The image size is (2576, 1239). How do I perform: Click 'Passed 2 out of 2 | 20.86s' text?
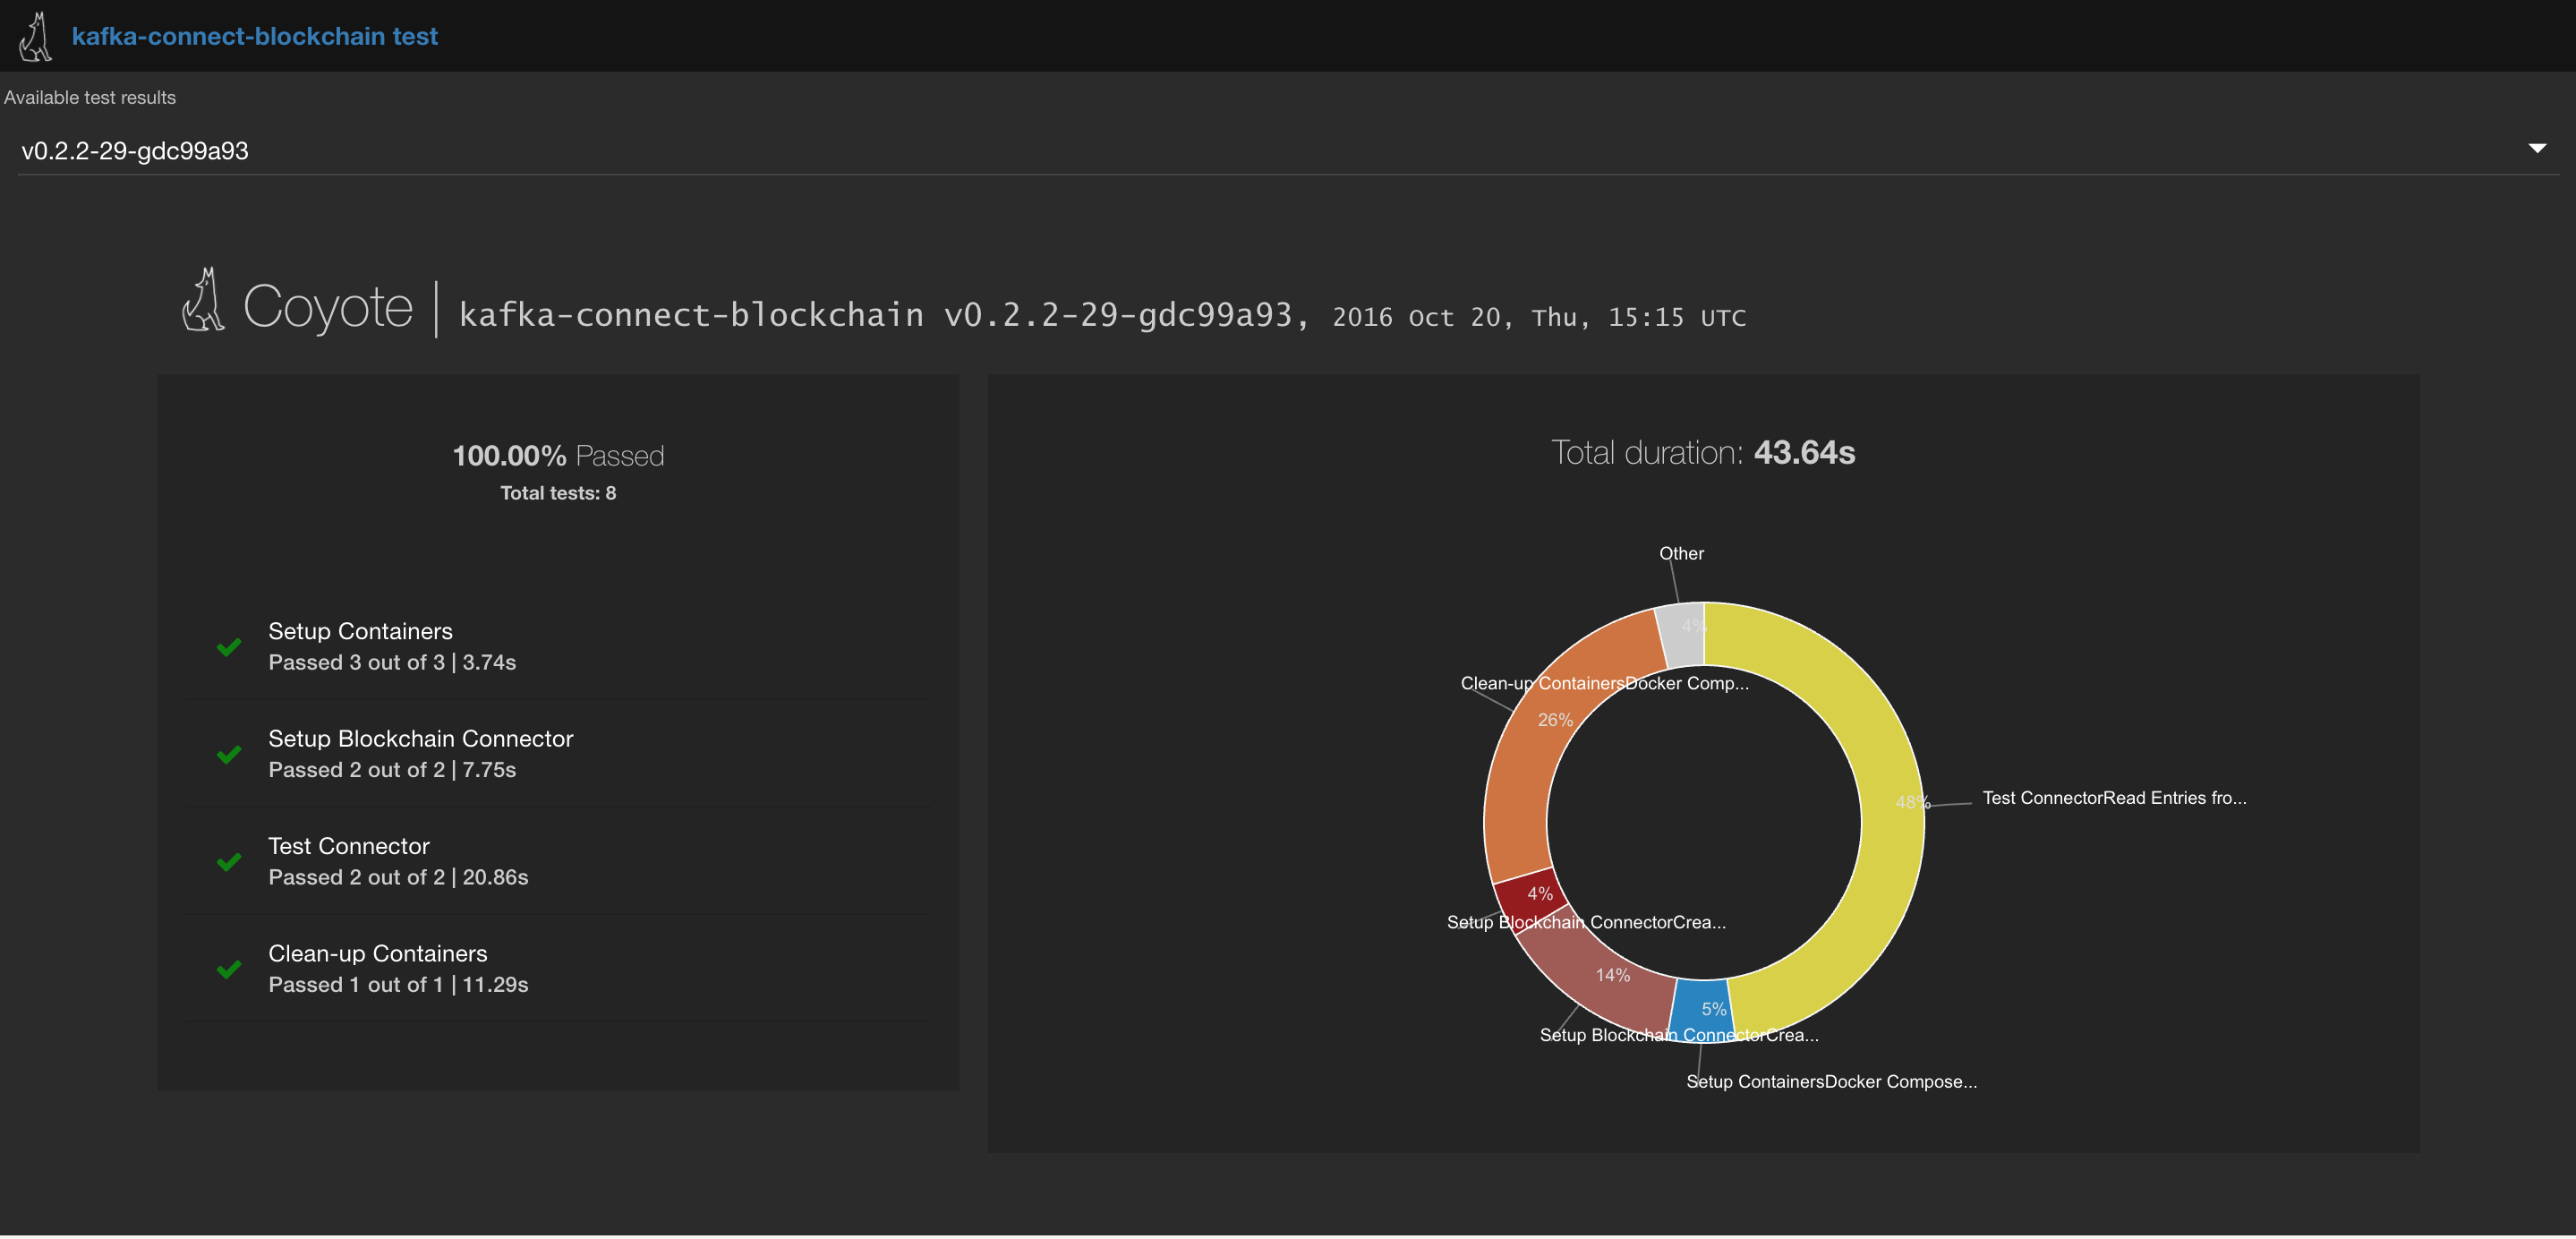tap(398, 877)
